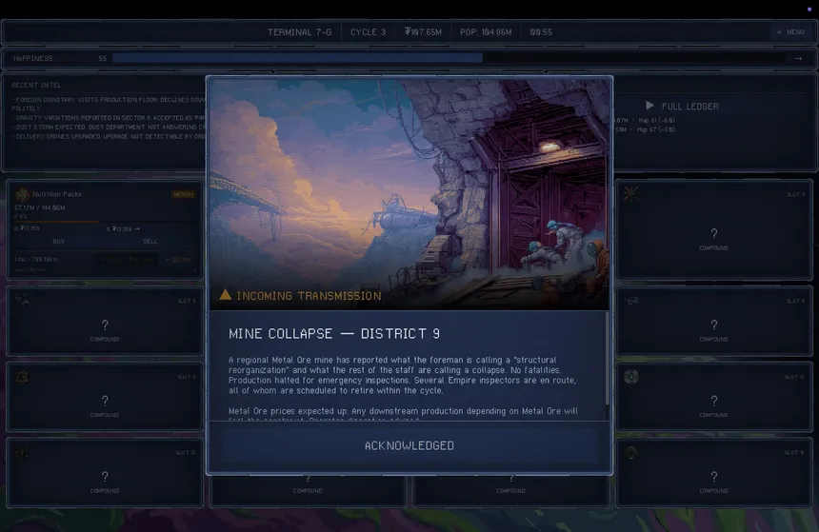Click the Slot 9 compound icon
The height and width of the screenshot is (532, 819).
22,377
